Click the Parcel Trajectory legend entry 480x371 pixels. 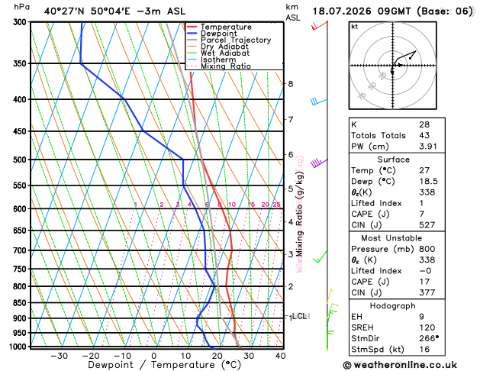[236, 40]
